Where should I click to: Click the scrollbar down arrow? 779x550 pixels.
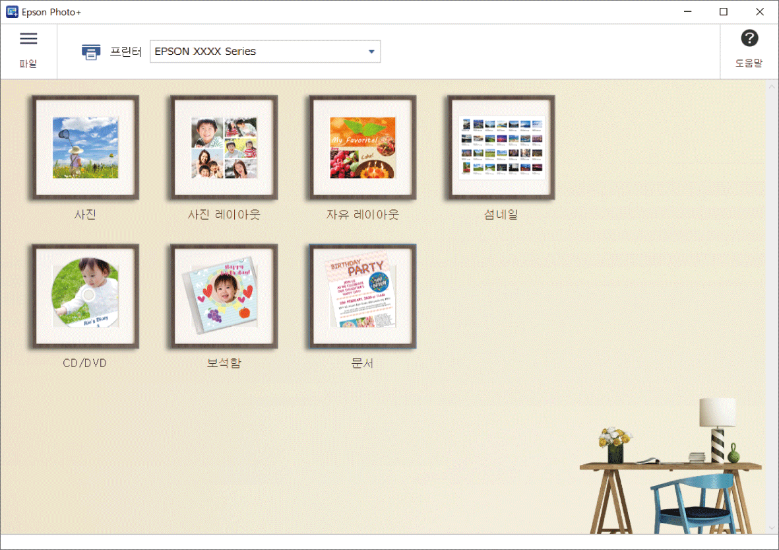[772, 528]
